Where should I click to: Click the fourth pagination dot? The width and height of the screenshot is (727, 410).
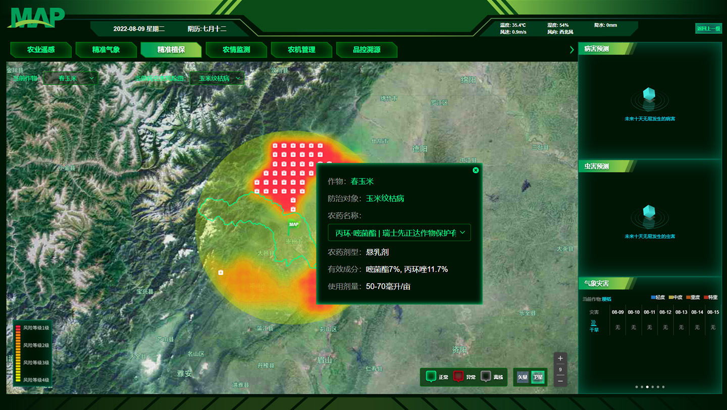[x=653, y=387]
